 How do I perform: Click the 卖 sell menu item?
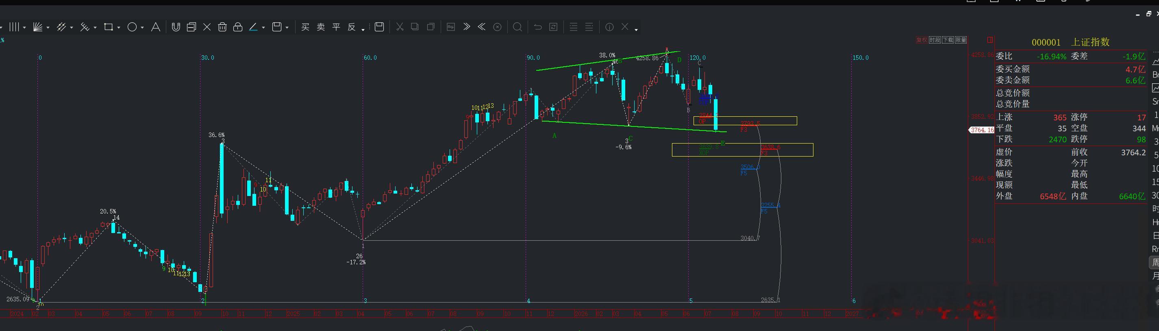coord(321,27)
